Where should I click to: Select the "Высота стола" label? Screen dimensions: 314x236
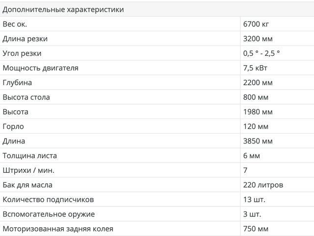[26, 97]
